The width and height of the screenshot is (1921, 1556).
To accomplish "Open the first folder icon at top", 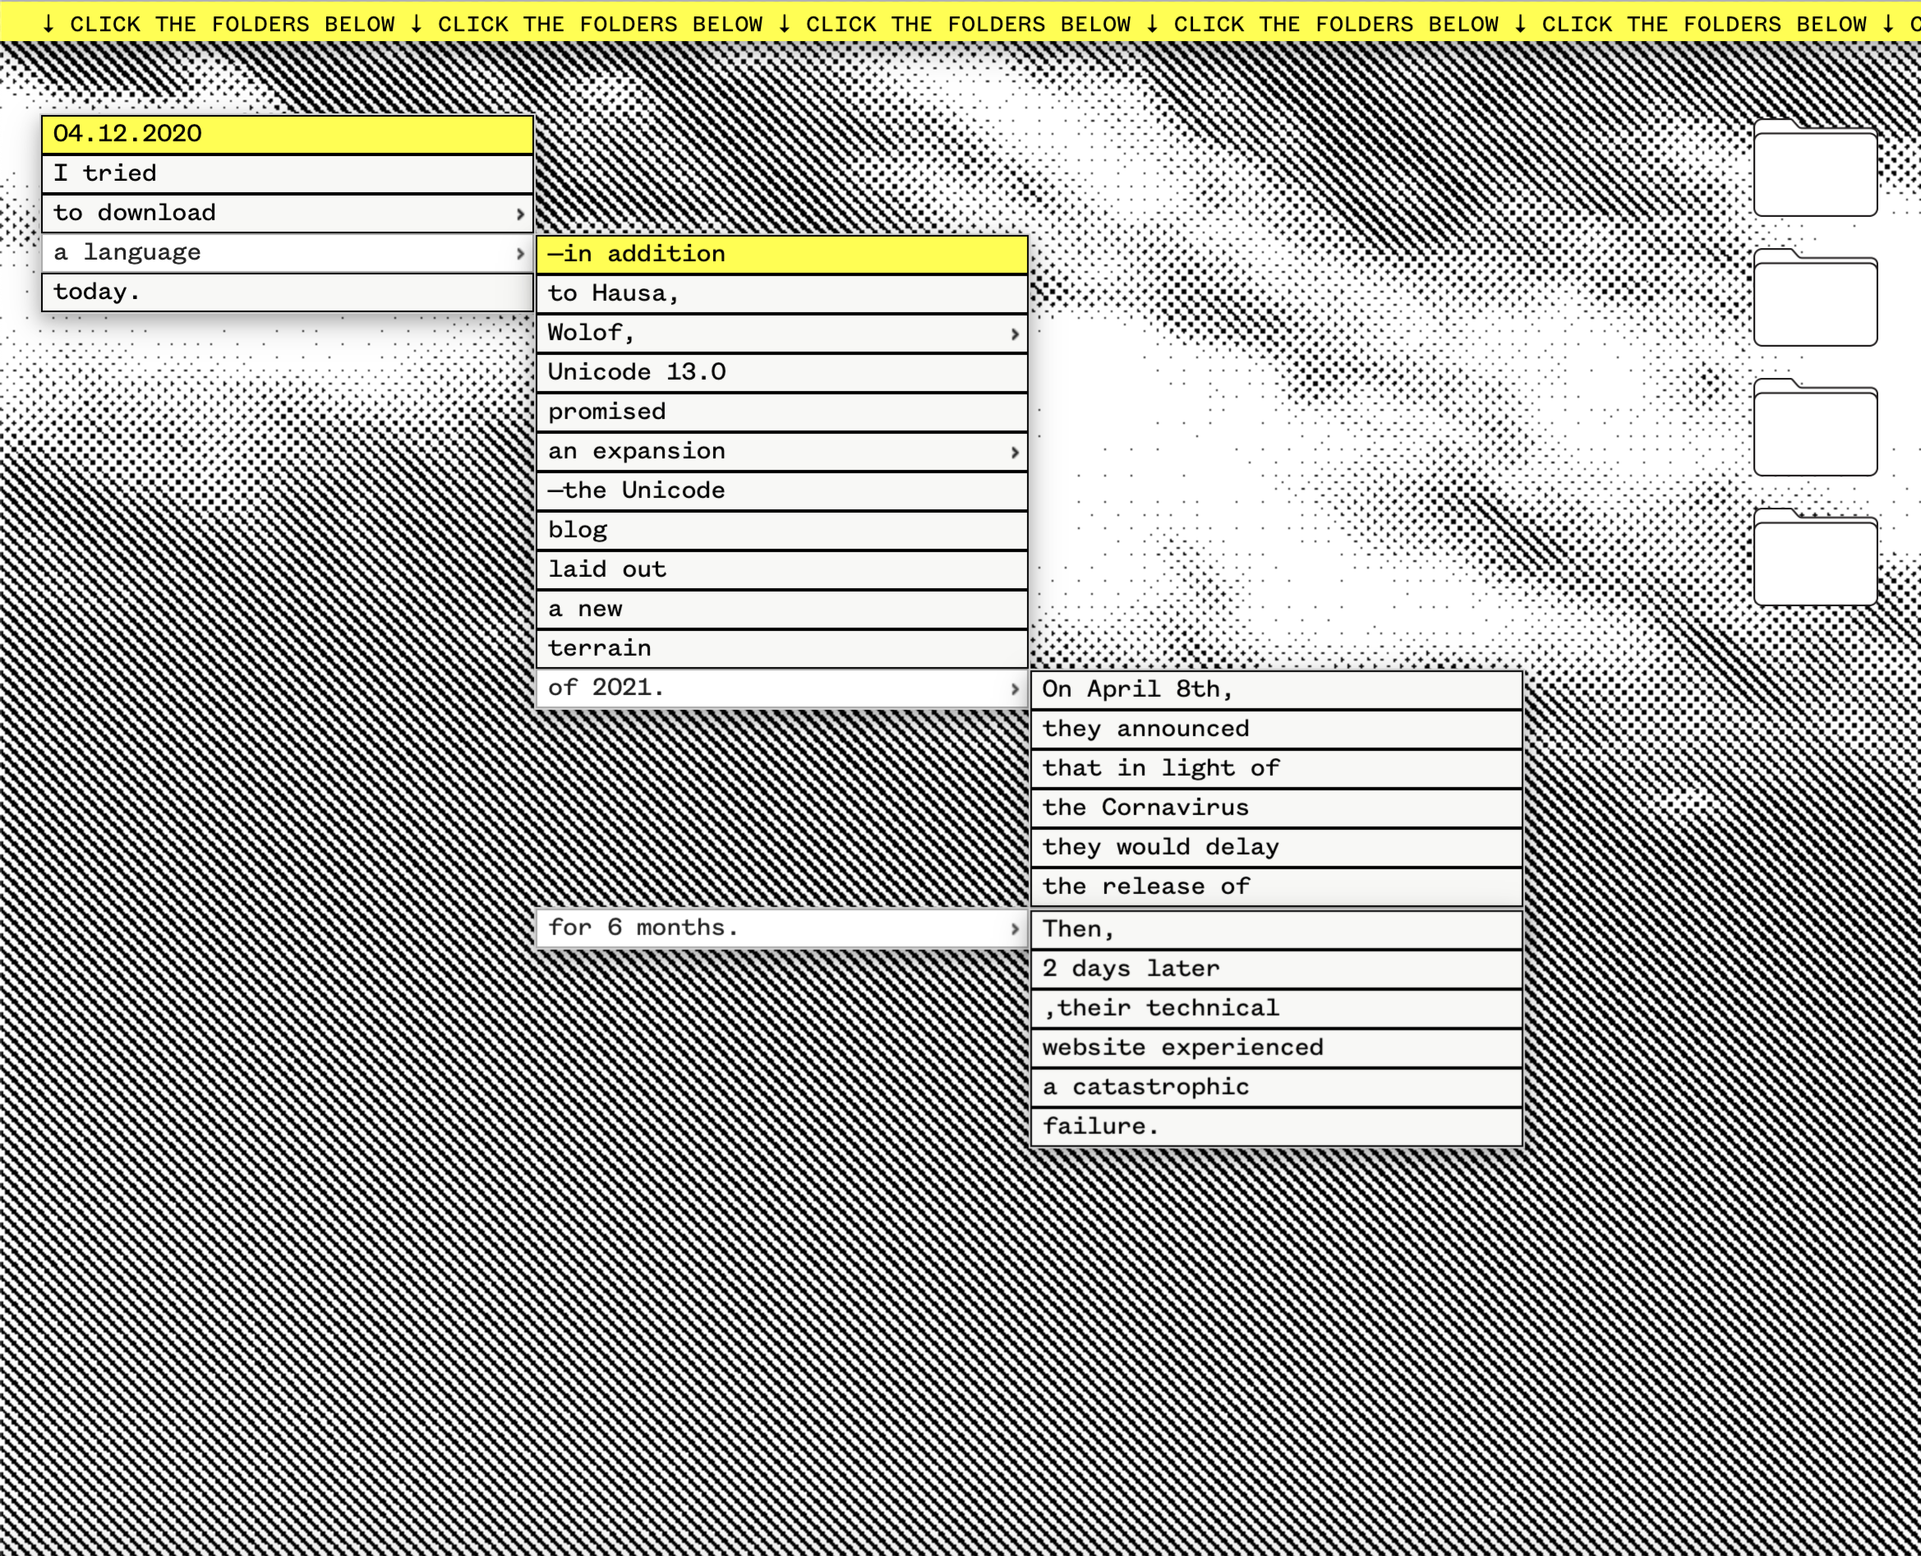I will (x=1814, y=170).
